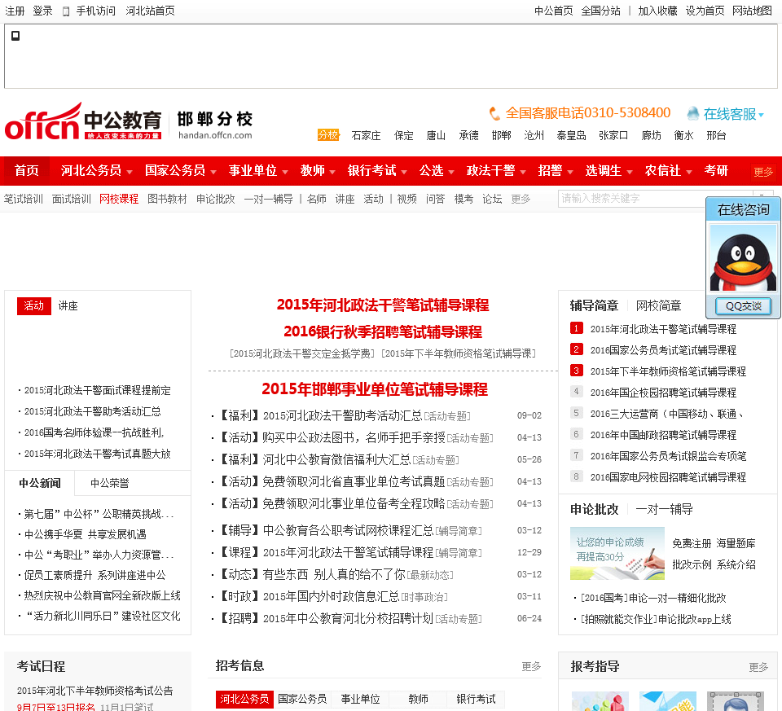The width and height of the screenshot is (782, 711).
Task: Select the 银行考试 tab under 招考信息
Action: [476, 699]
